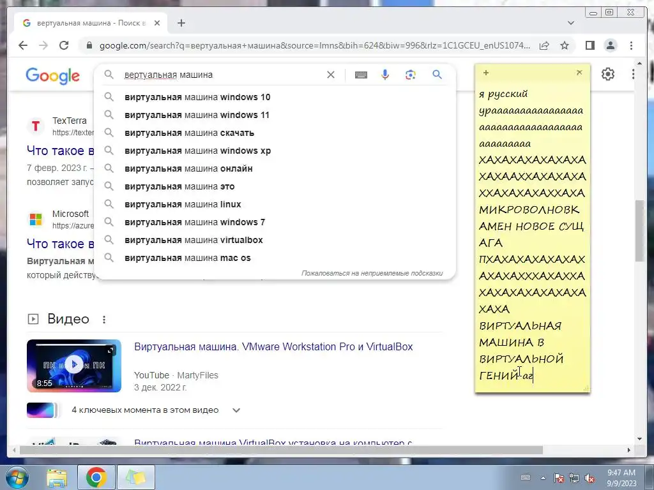The width and height of the screenshot is (654, 490).
Task: Select suggestion виртуальная машина это
Action: [275, 187]
